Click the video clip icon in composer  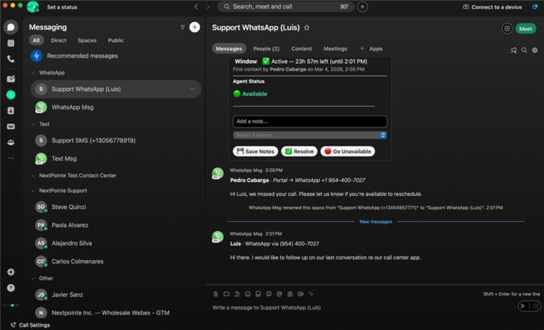pos(301,294)
